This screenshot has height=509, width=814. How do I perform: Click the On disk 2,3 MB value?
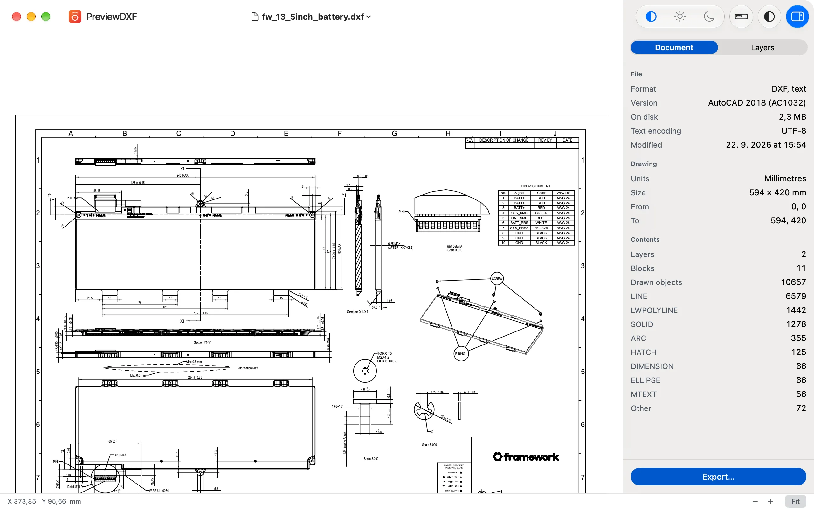pos(792,117)
